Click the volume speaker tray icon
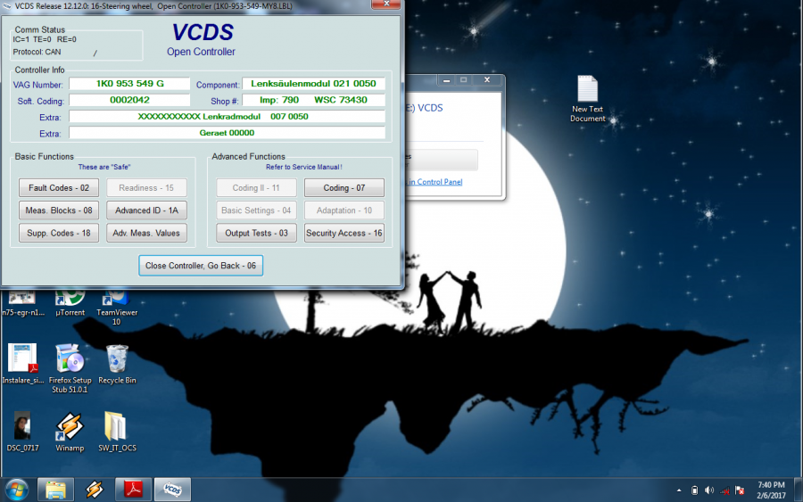The height and width of the screenshot is (502, 803). (x=708, y=490)
